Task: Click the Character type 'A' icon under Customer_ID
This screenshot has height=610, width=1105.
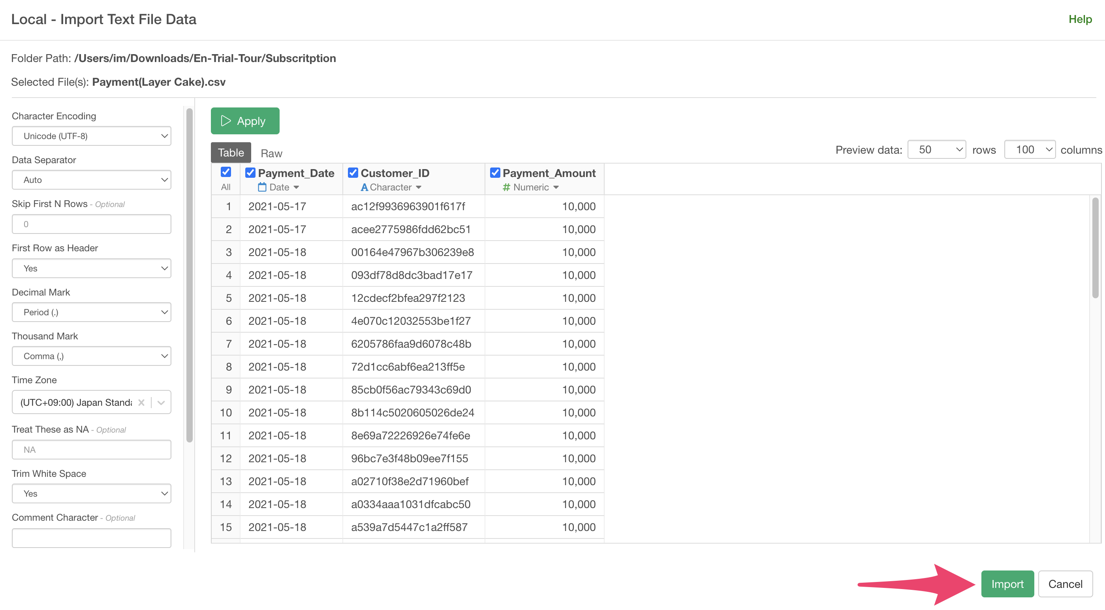Action: pos(364,187)
